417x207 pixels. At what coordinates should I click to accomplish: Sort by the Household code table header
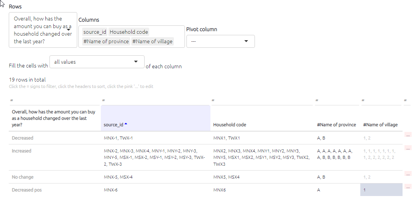tap(229, 125)
